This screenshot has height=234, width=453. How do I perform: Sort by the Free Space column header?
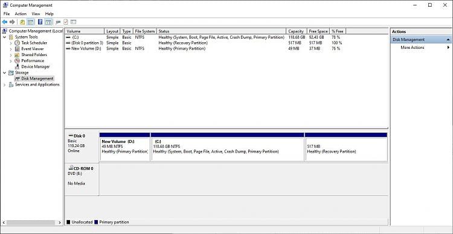(x=318, y=31)
